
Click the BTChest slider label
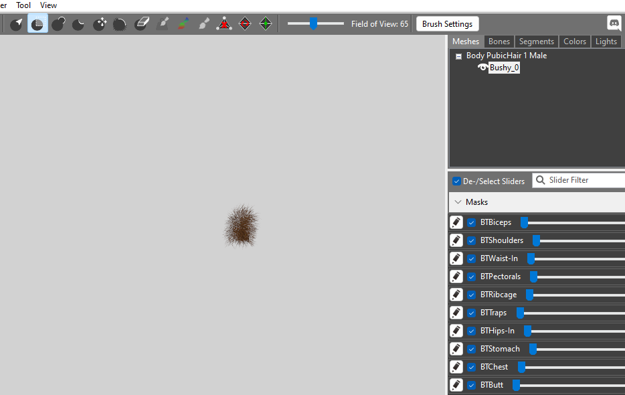point(494,367)
